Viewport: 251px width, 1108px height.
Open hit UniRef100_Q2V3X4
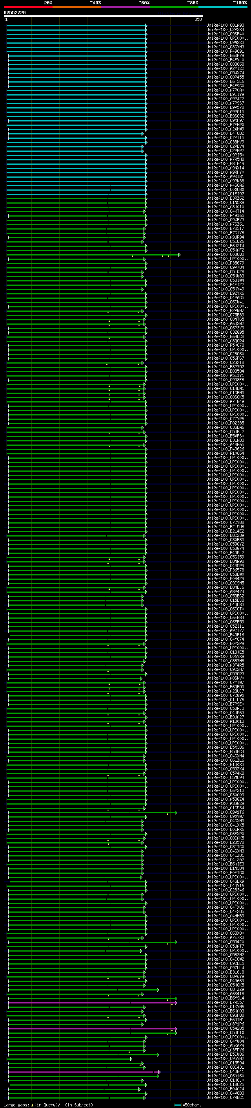(225, 30)
